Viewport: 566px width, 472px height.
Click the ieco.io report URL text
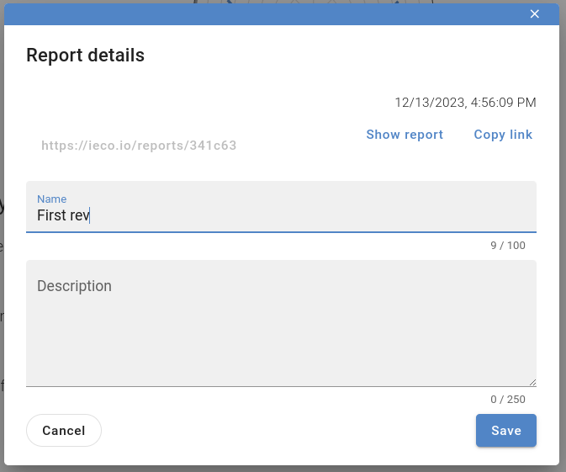(x=139, y=146)
